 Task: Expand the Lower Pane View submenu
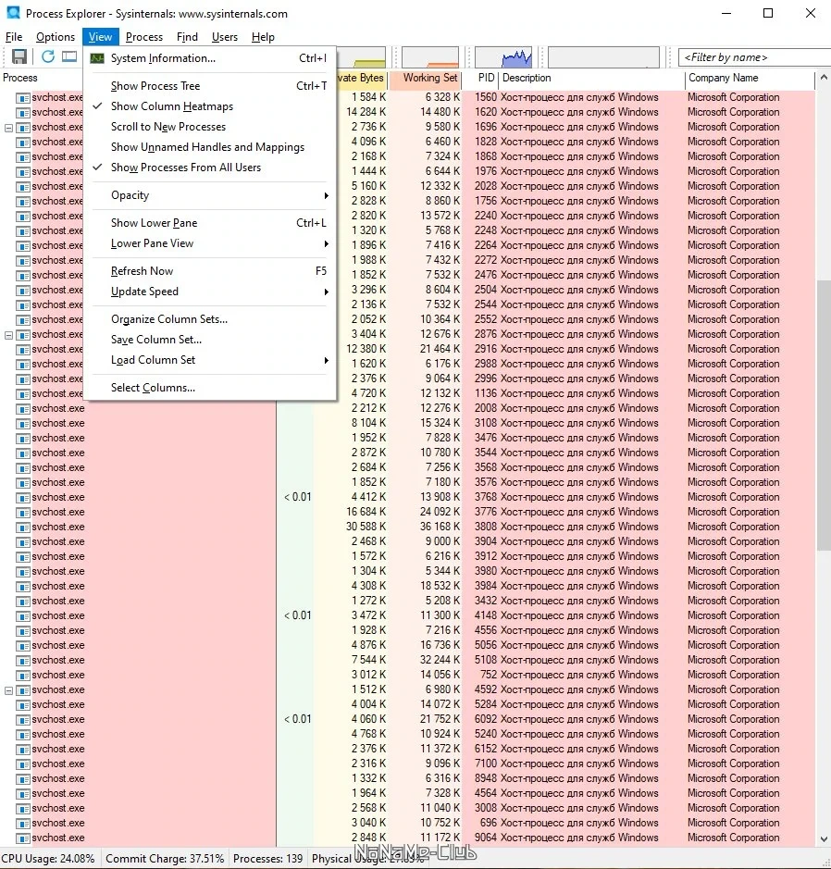coord(210,243)
